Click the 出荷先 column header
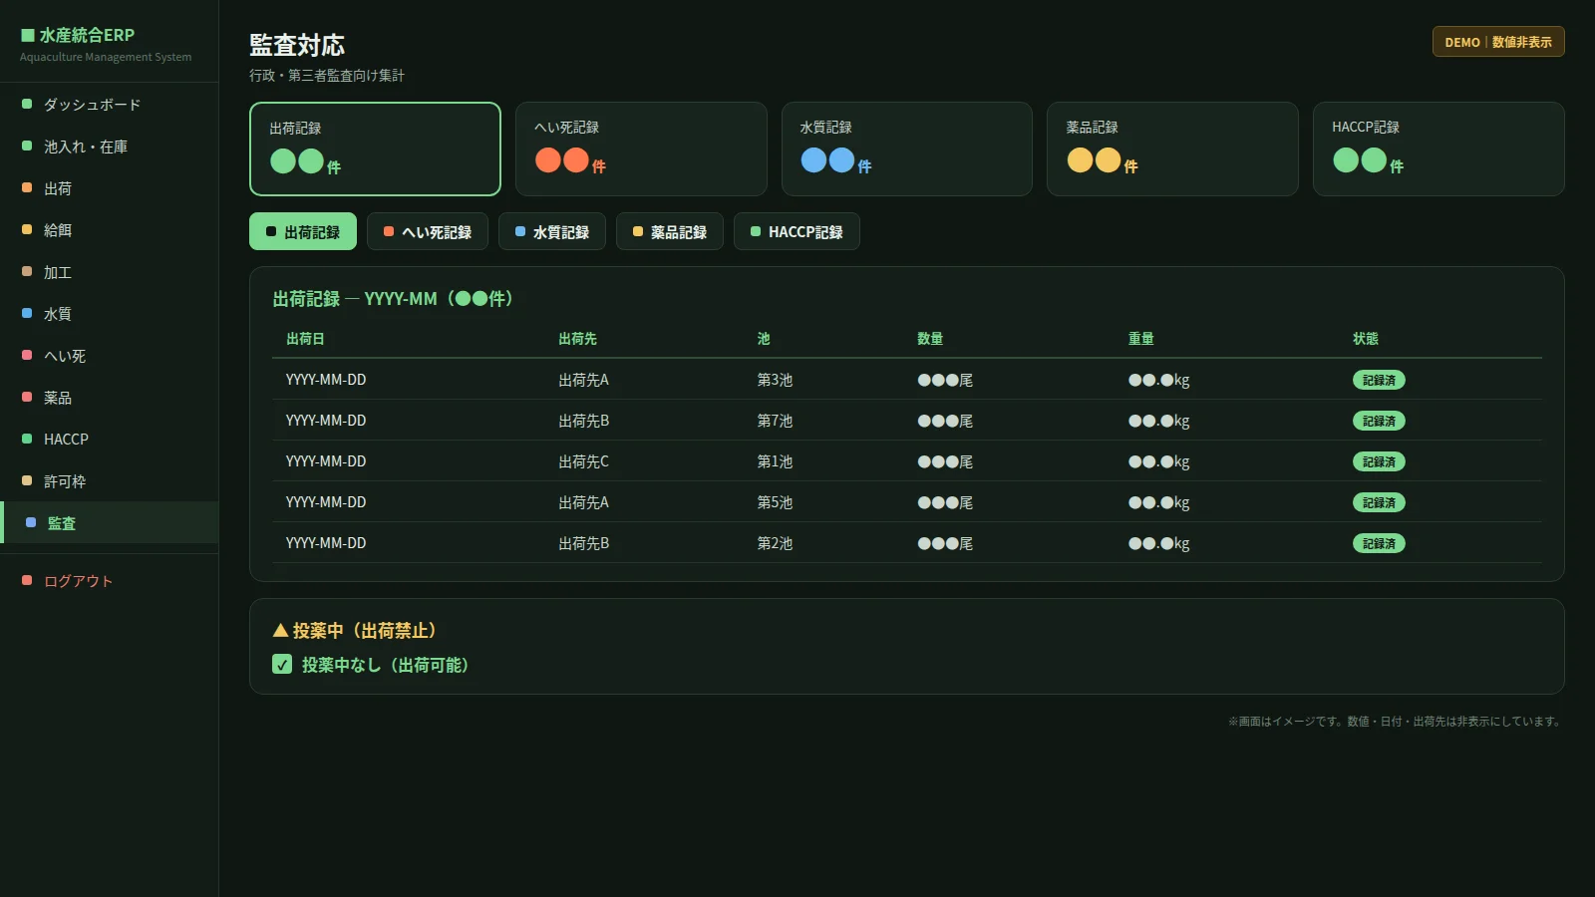Viewport: 1595px width, 897px height. (x=577, y=339)
